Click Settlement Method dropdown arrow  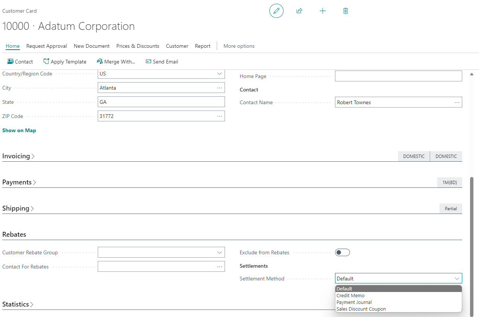point(457,279)
